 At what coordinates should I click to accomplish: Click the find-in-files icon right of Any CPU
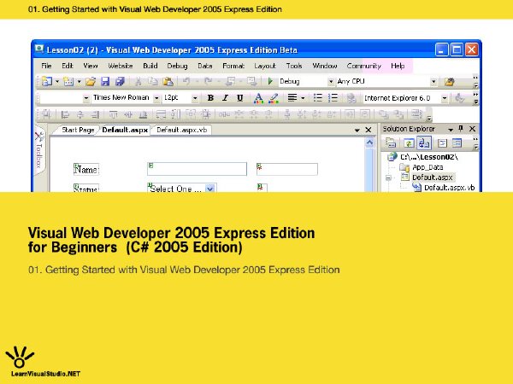point(450,82)
